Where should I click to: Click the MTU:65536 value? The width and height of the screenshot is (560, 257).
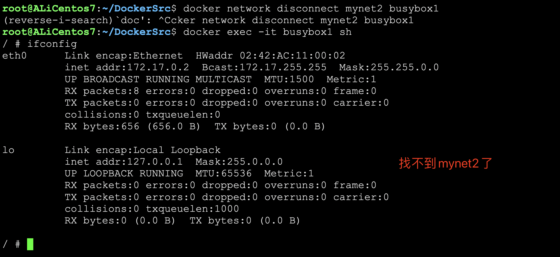point(224,174)
